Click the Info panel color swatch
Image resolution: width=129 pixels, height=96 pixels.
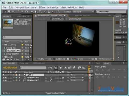(x=117, y=22)
